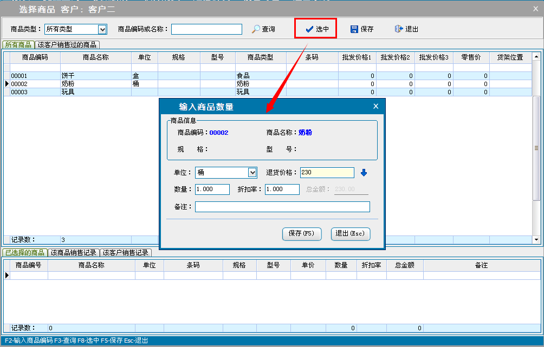Open the 该客户销售过的商品 tab

[x=67, y=45]
